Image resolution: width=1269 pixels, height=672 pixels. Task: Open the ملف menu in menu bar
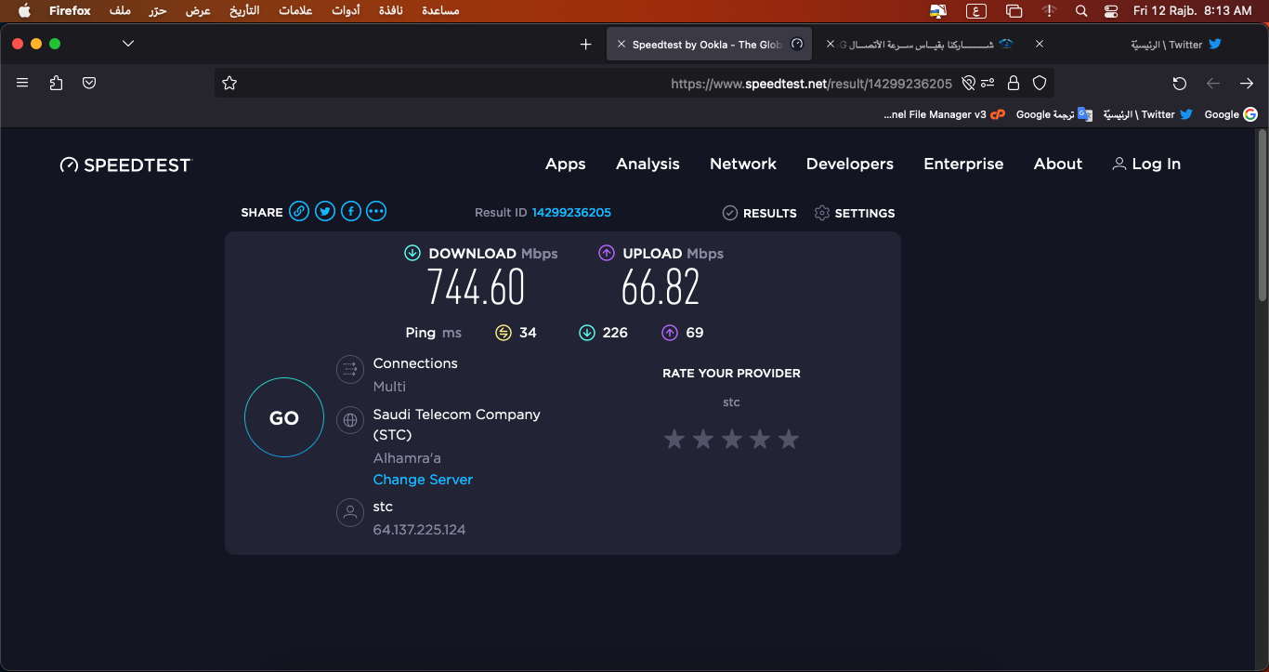tap(120, 11)
